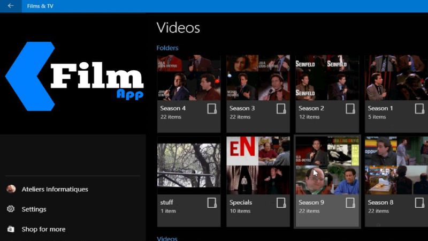Click the folder icon on Season 9 tile

pyautogui.click(x=350, y=203)
